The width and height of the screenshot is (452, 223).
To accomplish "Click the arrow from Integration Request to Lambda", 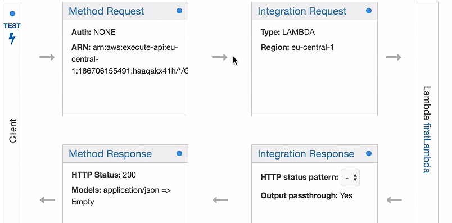I will pos(394,57).
